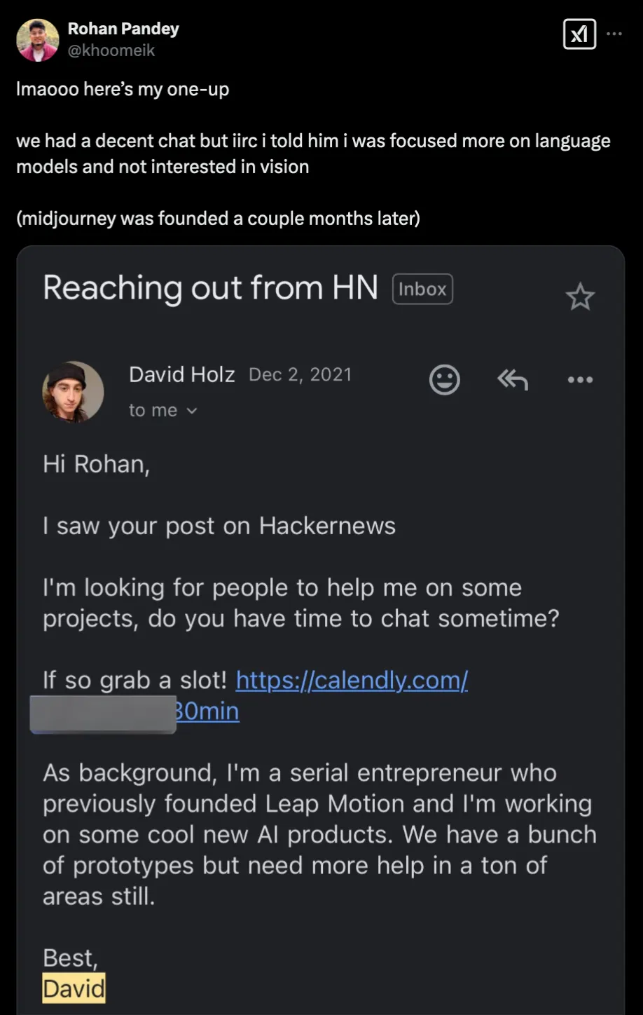Click the Rohan Pandey display name
Image resolution: width=643 pixels, height=1015 pixels.
pyautogui.click(x=123, y=29)
